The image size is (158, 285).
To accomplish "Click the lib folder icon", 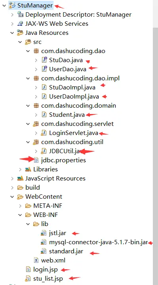I will coord(36,224).
